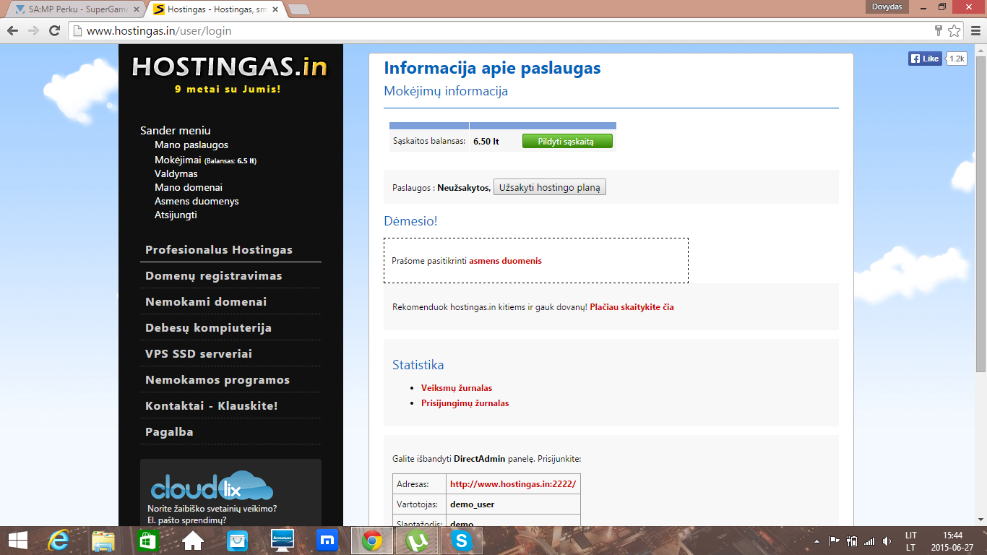
Task: Click the Facebook Like button
Action: 925,59
